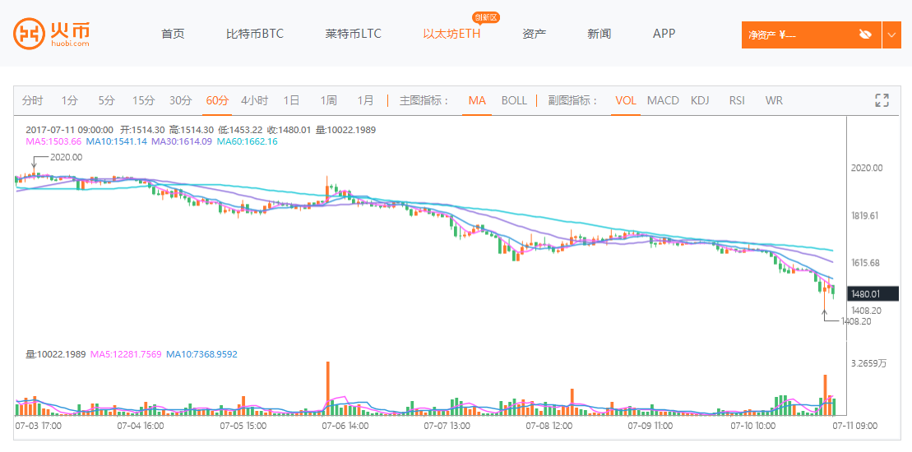Open the APP download link
The height and width of the screenshot is (452, 912).
[x=664, y=34]
